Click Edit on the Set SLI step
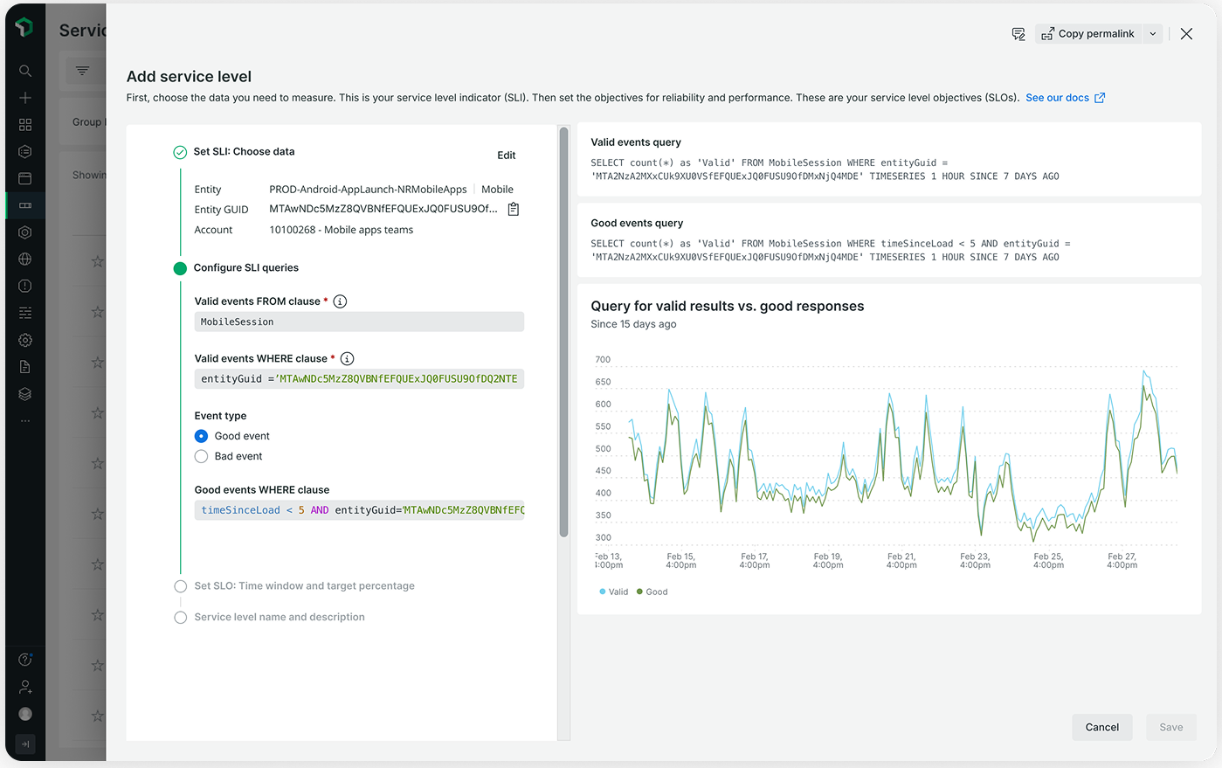Image resolution: width=1222 pixels, height=768 pixels. [507, 156]
